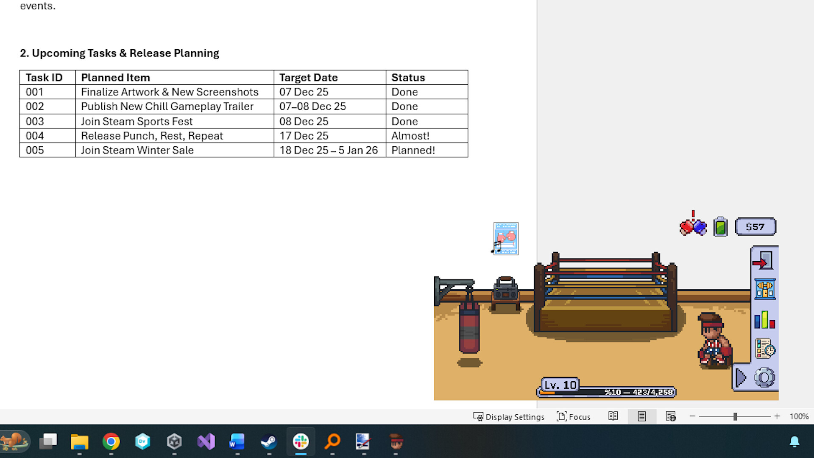The image size is (814, 458).
Task: Switch to Read Mode view
Action: (x=613, y=416)
